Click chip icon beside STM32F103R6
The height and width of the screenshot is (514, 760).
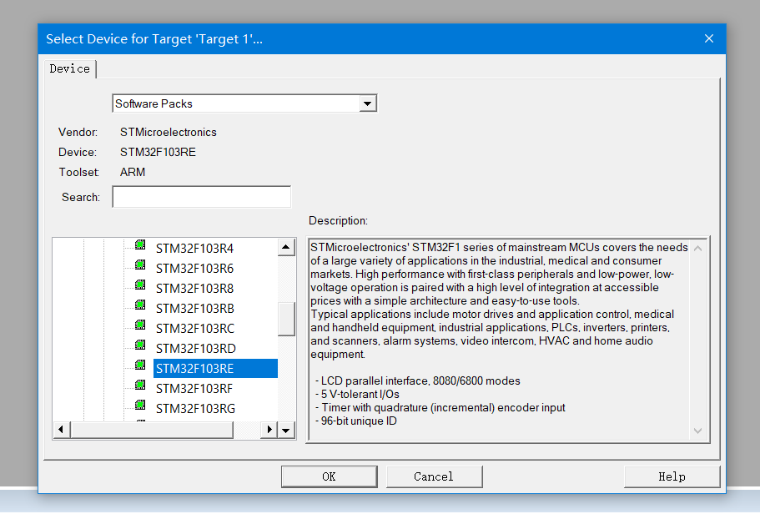pos(140,265)
